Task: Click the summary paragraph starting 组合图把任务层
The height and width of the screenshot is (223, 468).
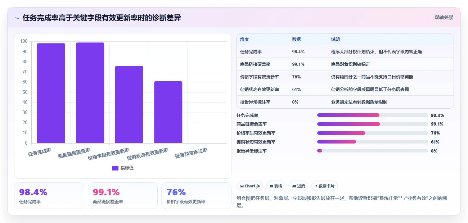Action: click(x=342, y=202)
